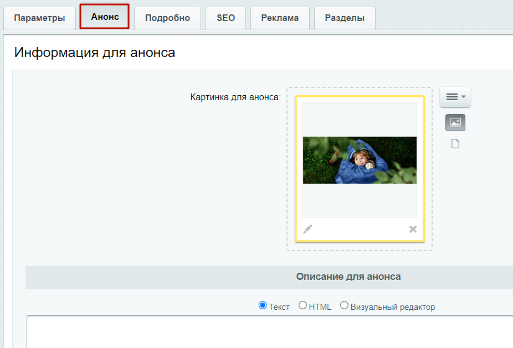The height and width of the screenshot is (348, 513).
Task: Select the Текст radio button
Action: pos(263,305)
